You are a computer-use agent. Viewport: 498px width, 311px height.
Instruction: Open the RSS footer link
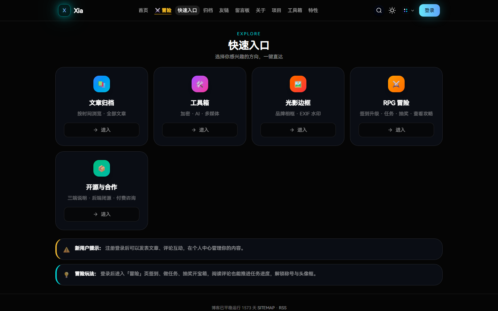[x=283, y=308]
